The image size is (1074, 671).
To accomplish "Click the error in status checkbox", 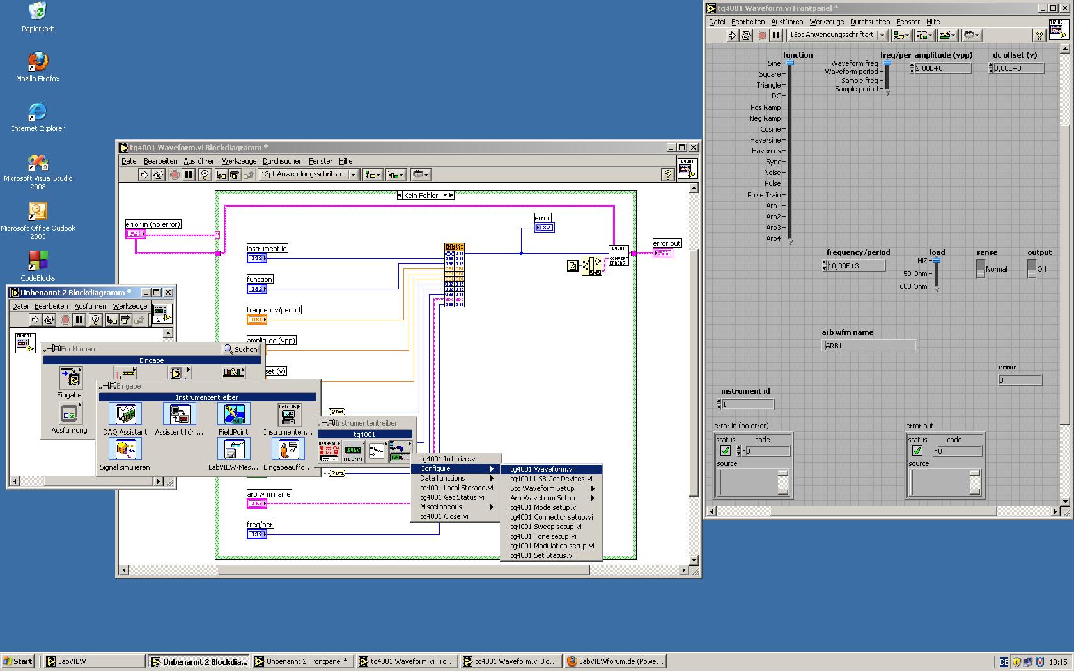I will tap(726, 451).
